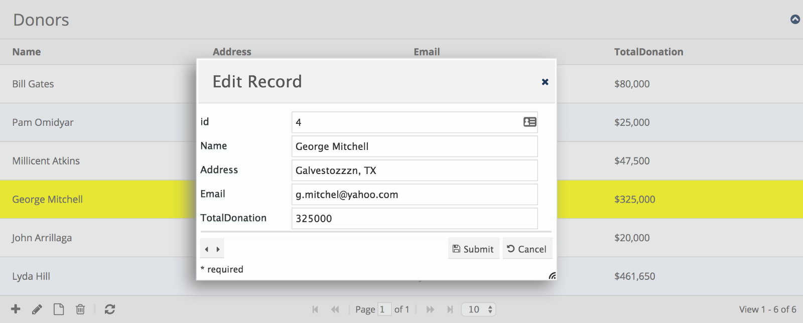Click the Name input field in dialog

point(414,146)
